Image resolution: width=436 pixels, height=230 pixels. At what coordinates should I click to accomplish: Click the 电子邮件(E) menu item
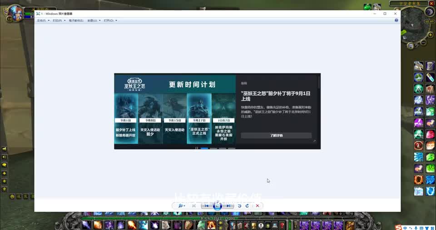[76, 20]
